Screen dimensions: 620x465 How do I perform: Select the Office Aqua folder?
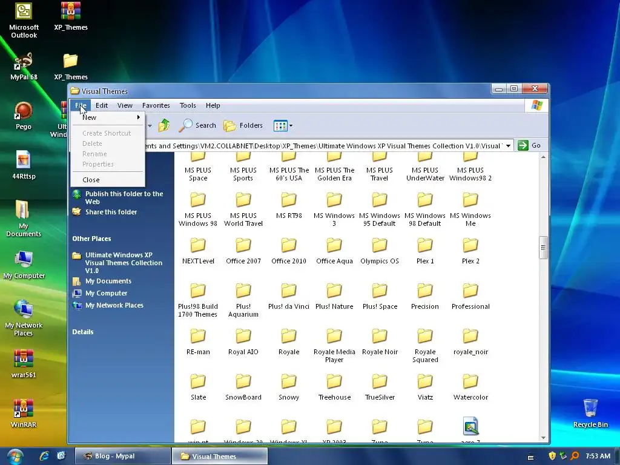click(x=334, y=251)
